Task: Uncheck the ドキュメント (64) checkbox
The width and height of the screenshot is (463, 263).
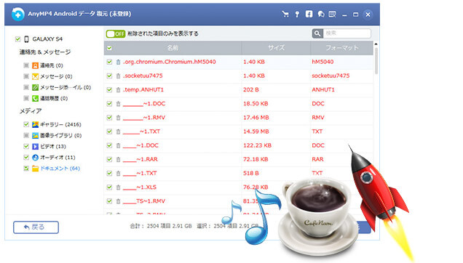Action: coord(26,169)
